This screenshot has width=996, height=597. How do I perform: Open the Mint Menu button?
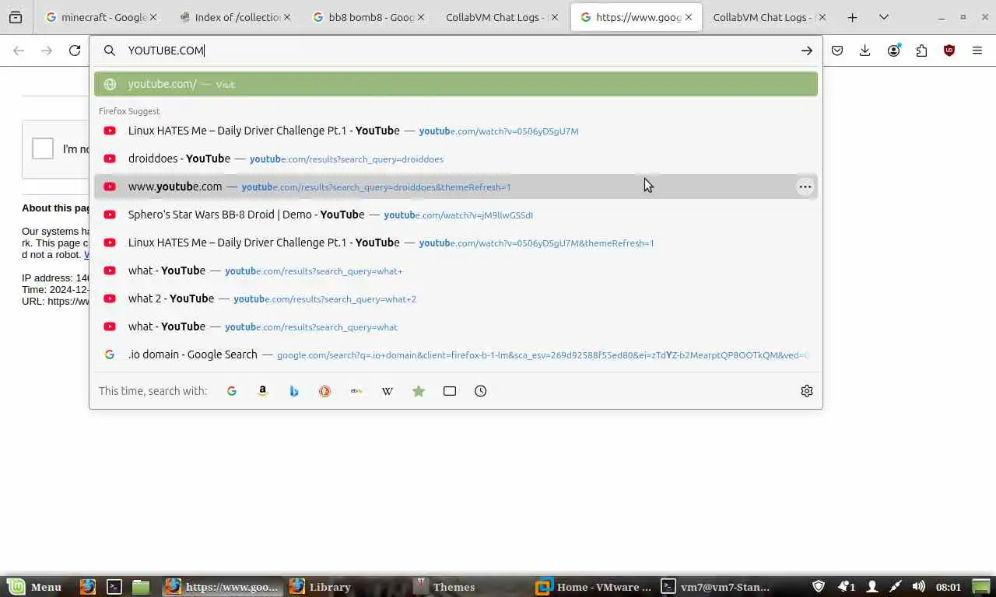[x=34, y=587]
